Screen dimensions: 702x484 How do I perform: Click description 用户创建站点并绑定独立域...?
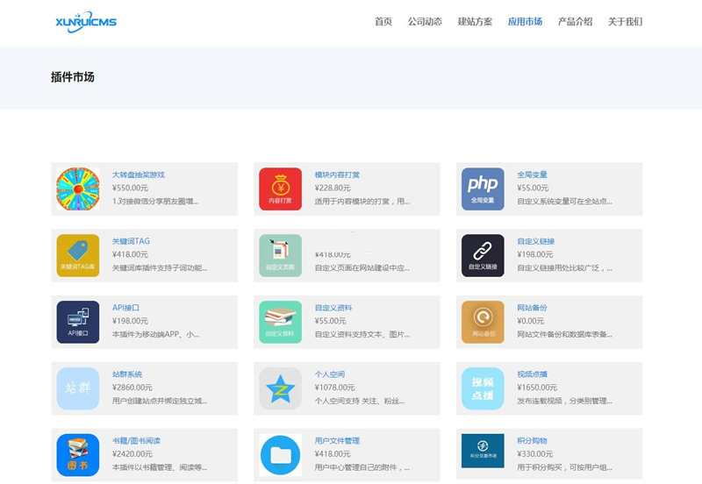click(160, 401)
